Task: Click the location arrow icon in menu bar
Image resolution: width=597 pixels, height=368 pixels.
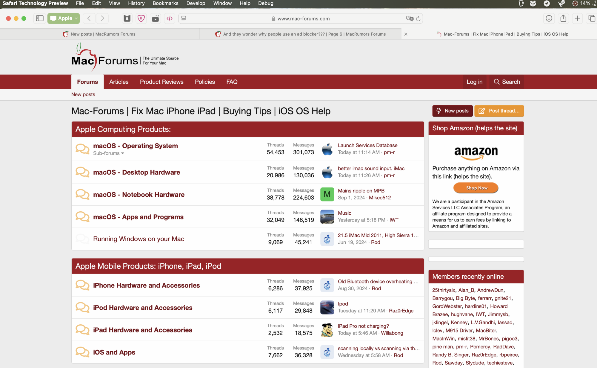Action: tap(547, 4)
